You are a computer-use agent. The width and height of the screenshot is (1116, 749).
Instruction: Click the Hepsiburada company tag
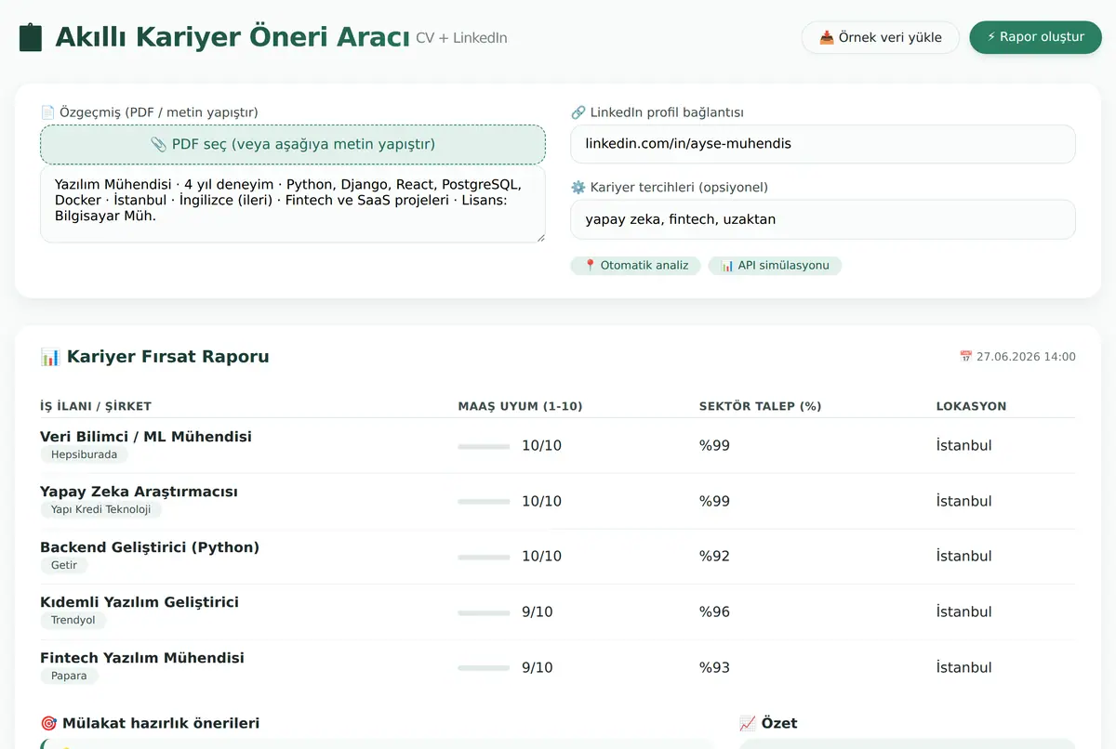pos(85,454)
